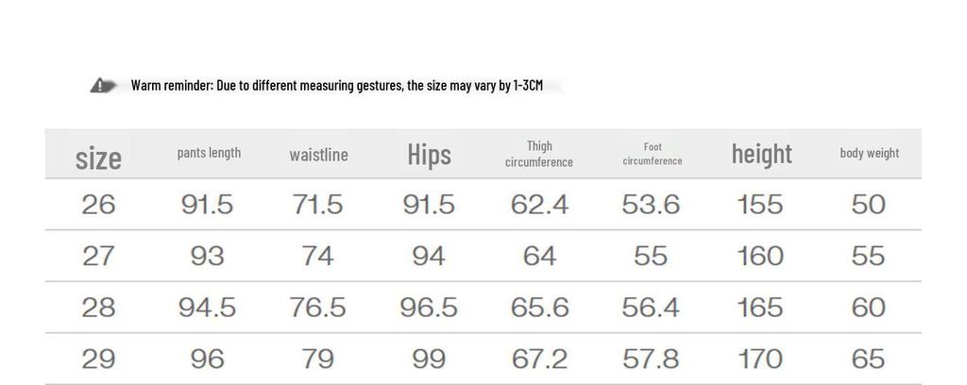
Task: Click the "body weight" column header
Action: [869, 153]
